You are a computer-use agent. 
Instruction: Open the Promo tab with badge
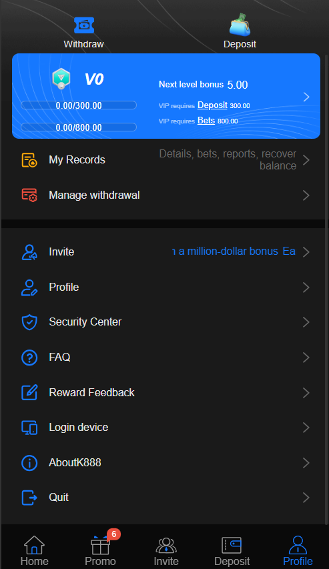(101, 551)
